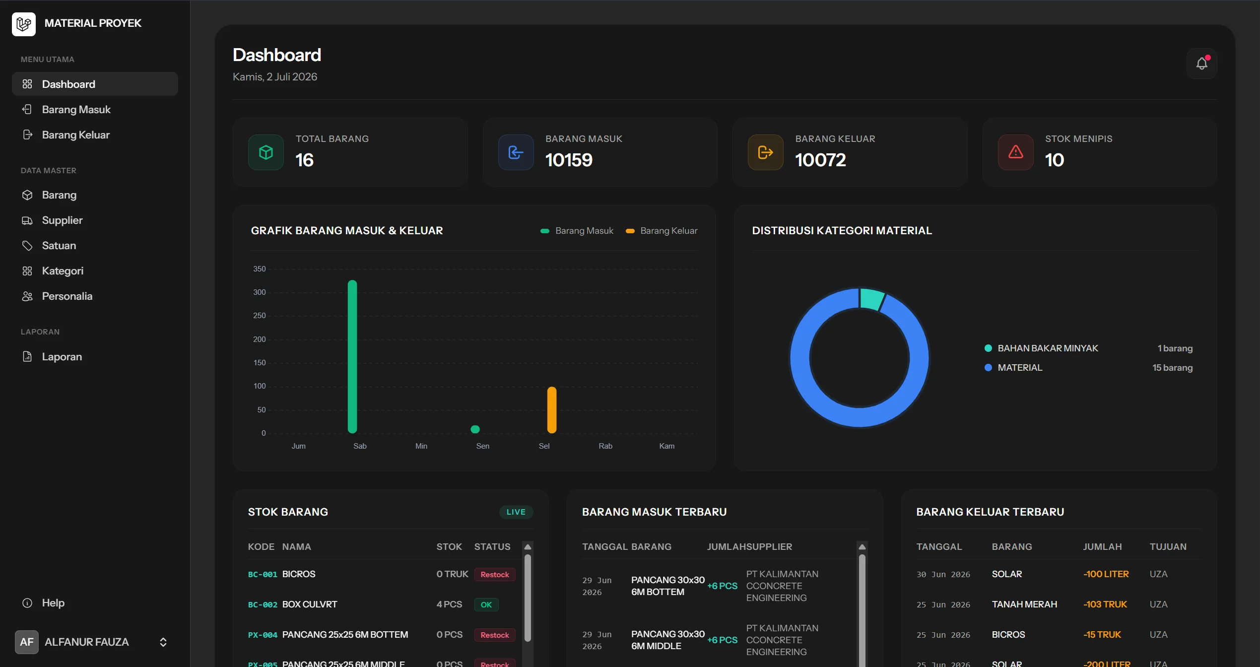1260x667 pixels.
Task: Click the Barang Masuk card icon
Action: point(516,152)
